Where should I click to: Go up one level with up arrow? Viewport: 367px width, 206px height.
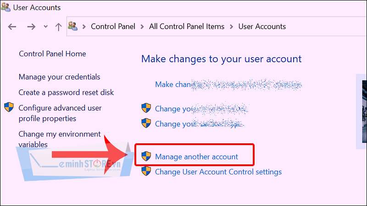(x=58, y=27)
